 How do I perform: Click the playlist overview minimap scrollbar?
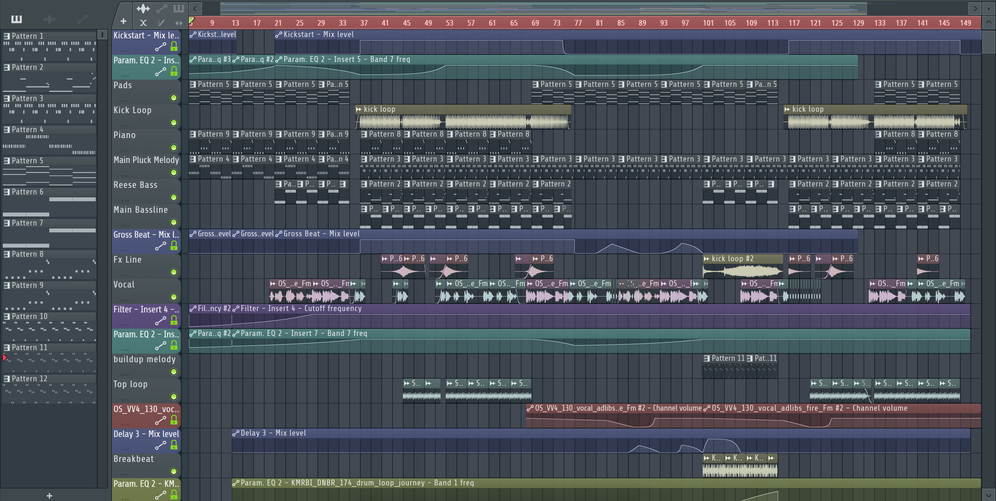(541, 8)
